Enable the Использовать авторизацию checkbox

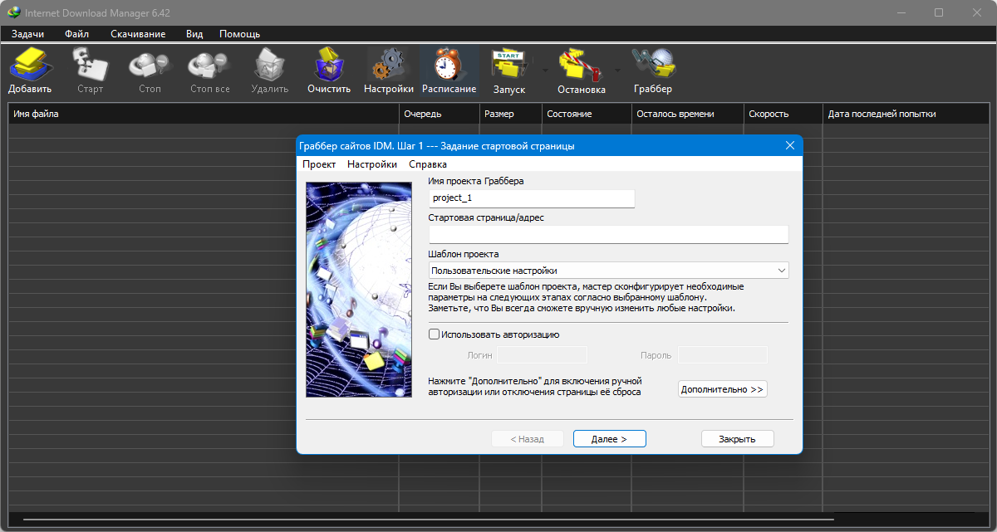[434, 334]
